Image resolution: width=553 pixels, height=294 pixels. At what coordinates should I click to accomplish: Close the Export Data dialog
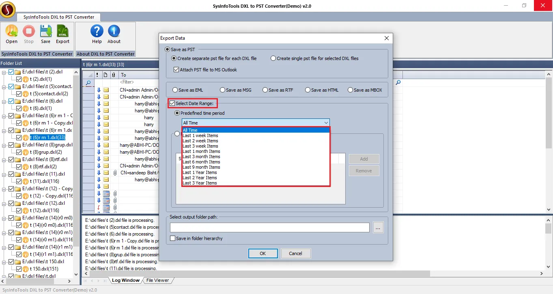[386, 38]
